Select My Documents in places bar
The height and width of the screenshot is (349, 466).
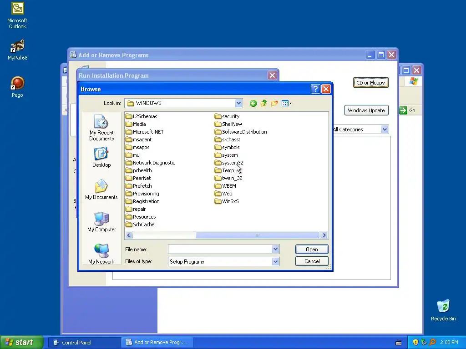[101, 189]
